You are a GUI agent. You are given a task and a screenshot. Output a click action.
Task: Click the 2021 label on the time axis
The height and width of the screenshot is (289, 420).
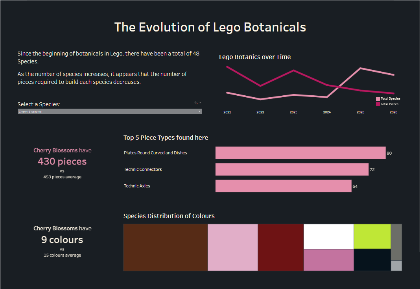227,113
